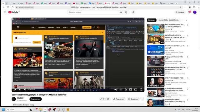200x112 pixels.
Task: Save the video with Сохранить
Action: tap(133, 99)
